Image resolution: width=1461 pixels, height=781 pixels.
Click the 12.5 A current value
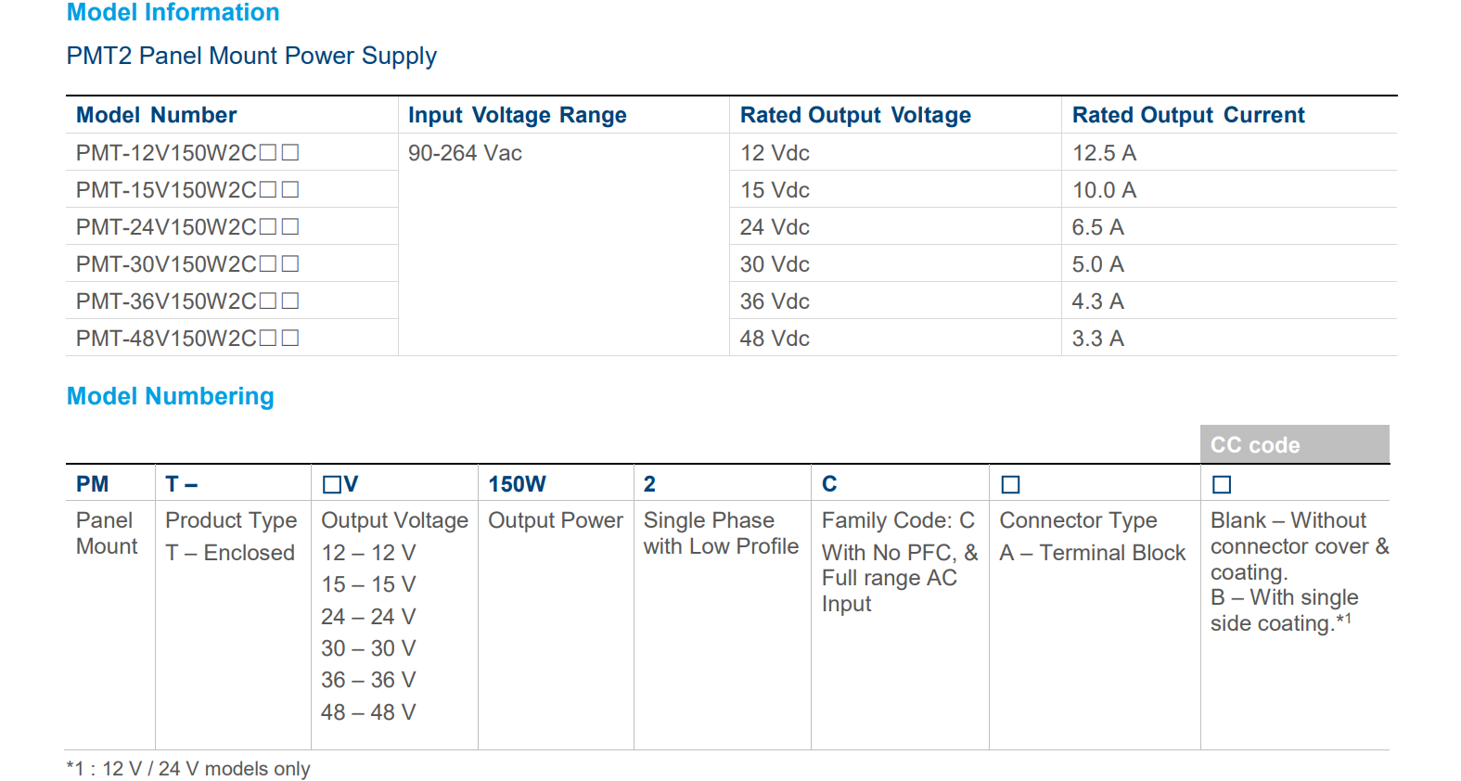pos(1104,153)
